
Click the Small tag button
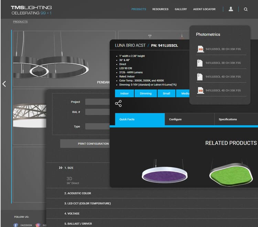[166, 93]
